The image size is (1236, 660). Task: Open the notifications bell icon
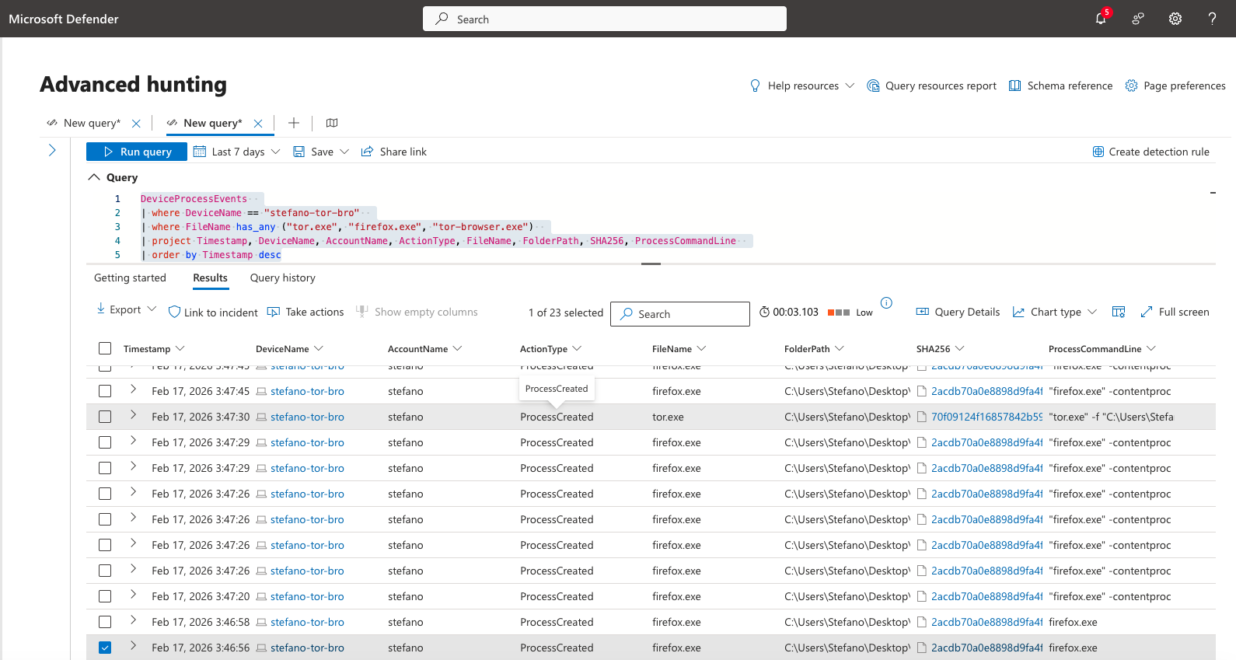(x=1101, y=19)
